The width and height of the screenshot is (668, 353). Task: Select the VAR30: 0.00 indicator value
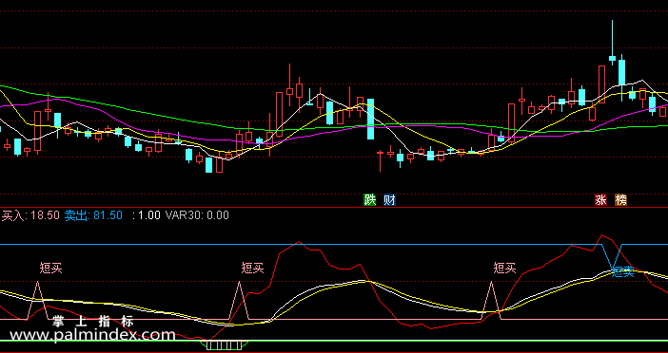(x=197, y=215)
